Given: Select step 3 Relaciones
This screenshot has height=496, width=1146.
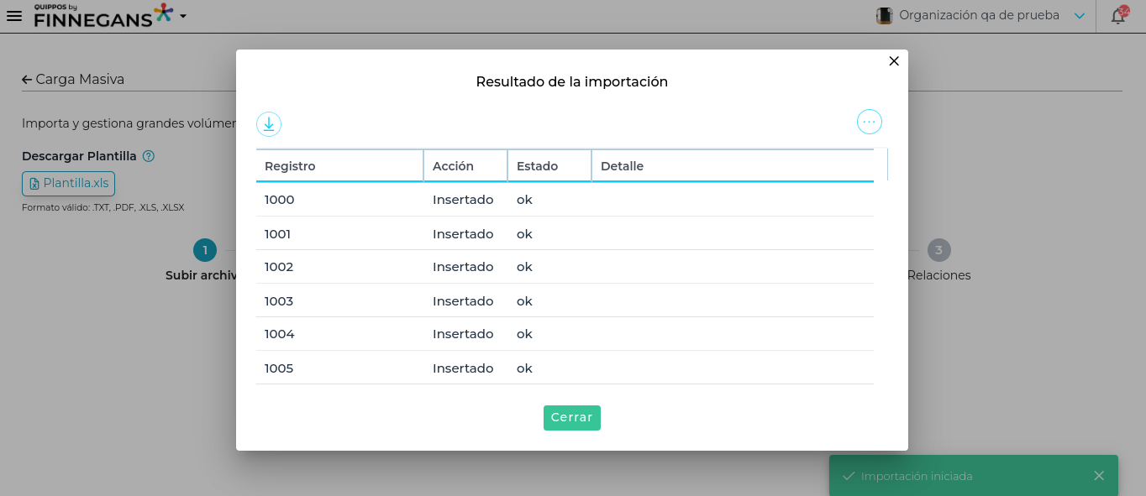Looking at the screenshot, I should [x=938, y=250].
